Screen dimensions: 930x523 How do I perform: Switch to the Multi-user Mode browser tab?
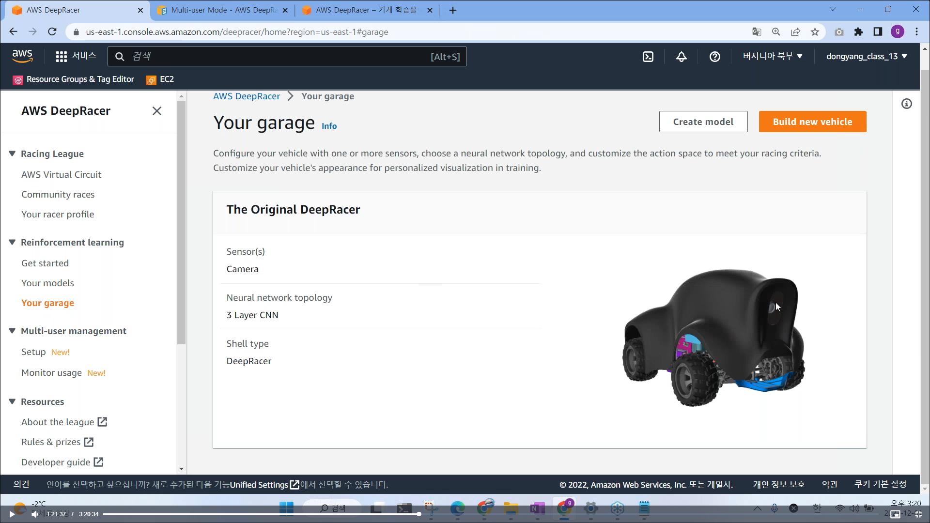(223, 10)
